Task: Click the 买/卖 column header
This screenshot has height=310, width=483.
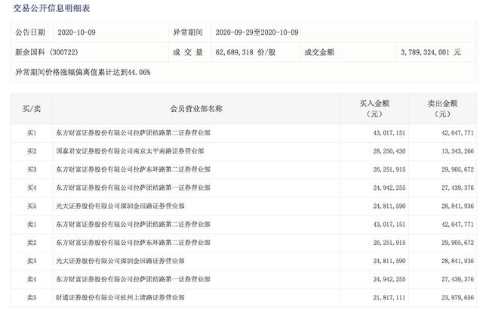Action: tap(32, 108)
